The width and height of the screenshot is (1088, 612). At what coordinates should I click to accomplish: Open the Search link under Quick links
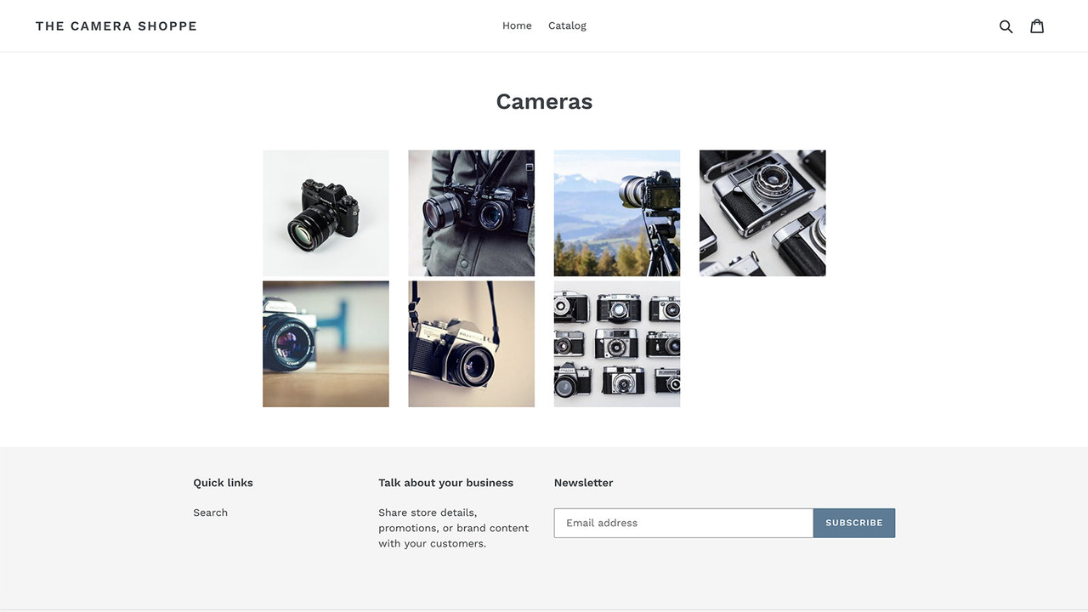[210, 512]
